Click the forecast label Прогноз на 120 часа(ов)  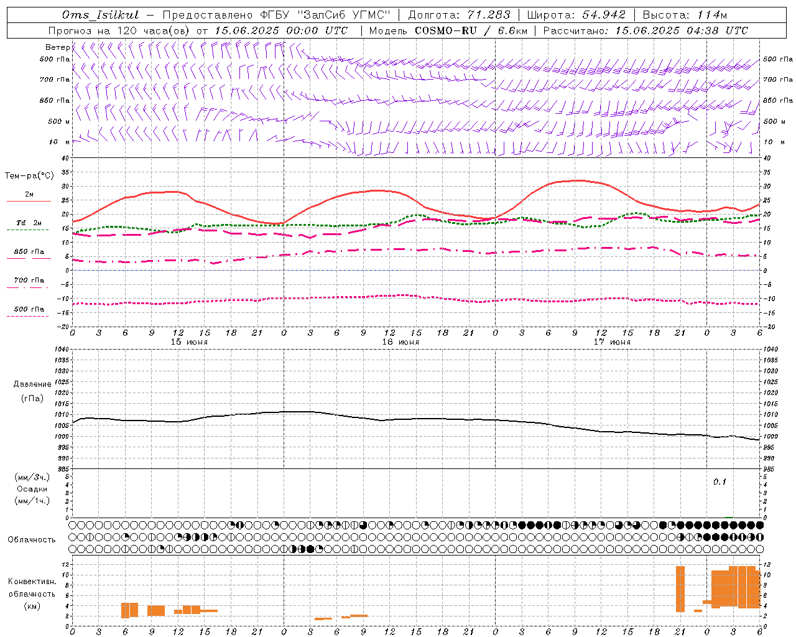pyautogui.click(x=119, y=30)
